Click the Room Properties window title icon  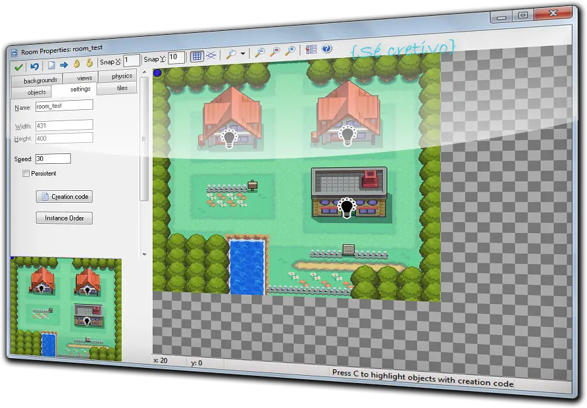pyautogui.click(x=14, y=53)
